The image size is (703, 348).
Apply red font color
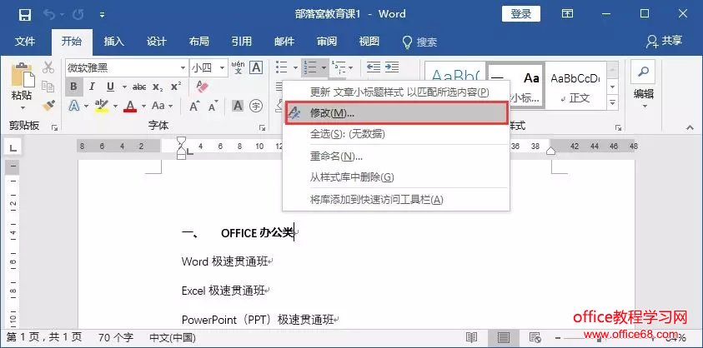click(130, 106)
